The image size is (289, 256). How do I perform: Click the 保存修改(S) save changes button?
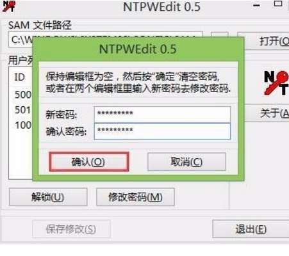tap(71, 229)
